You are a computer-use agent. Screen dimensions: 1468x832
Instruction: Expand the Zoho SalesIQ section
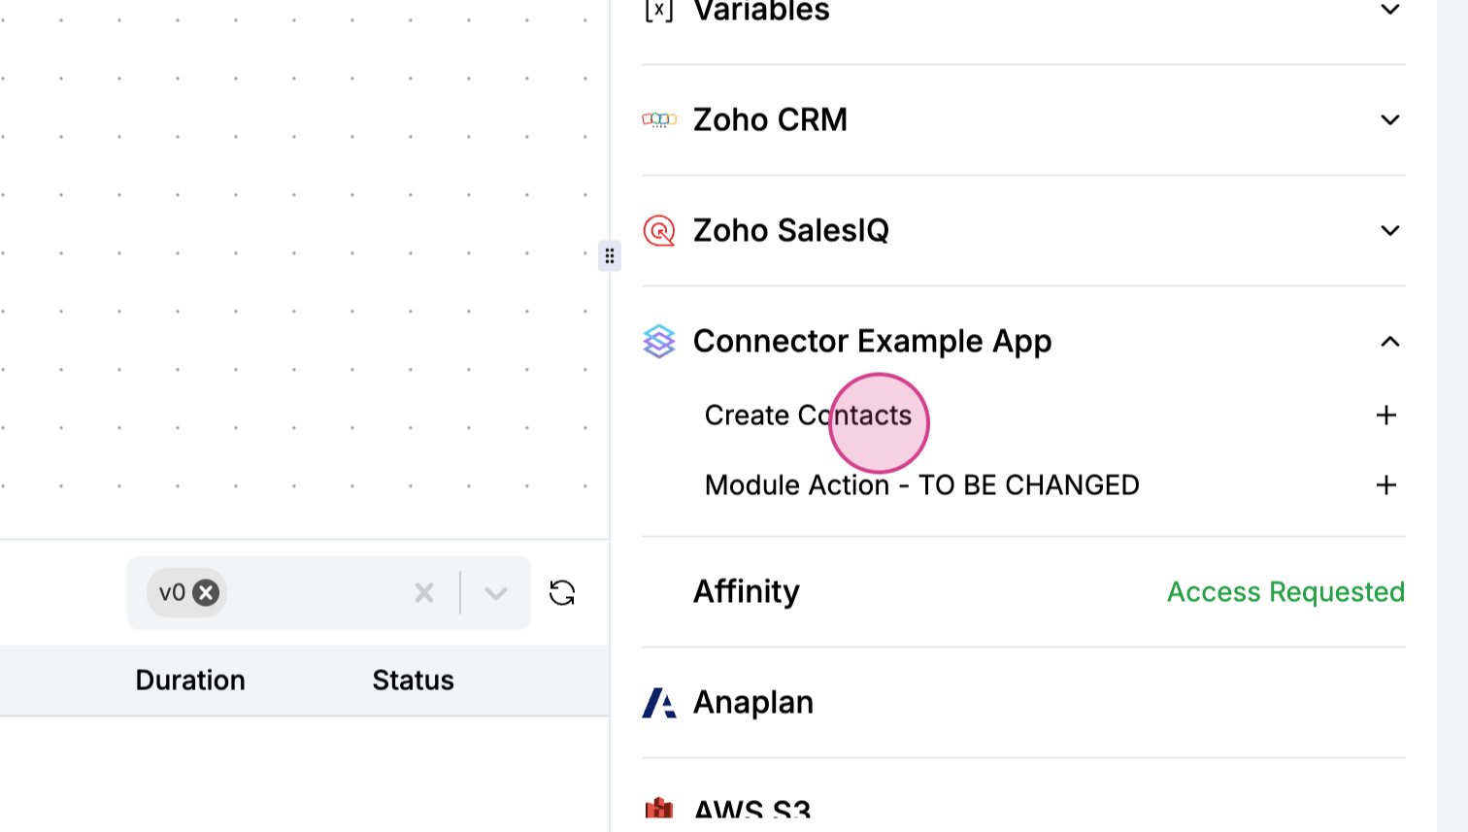(x=1390, y=230)
